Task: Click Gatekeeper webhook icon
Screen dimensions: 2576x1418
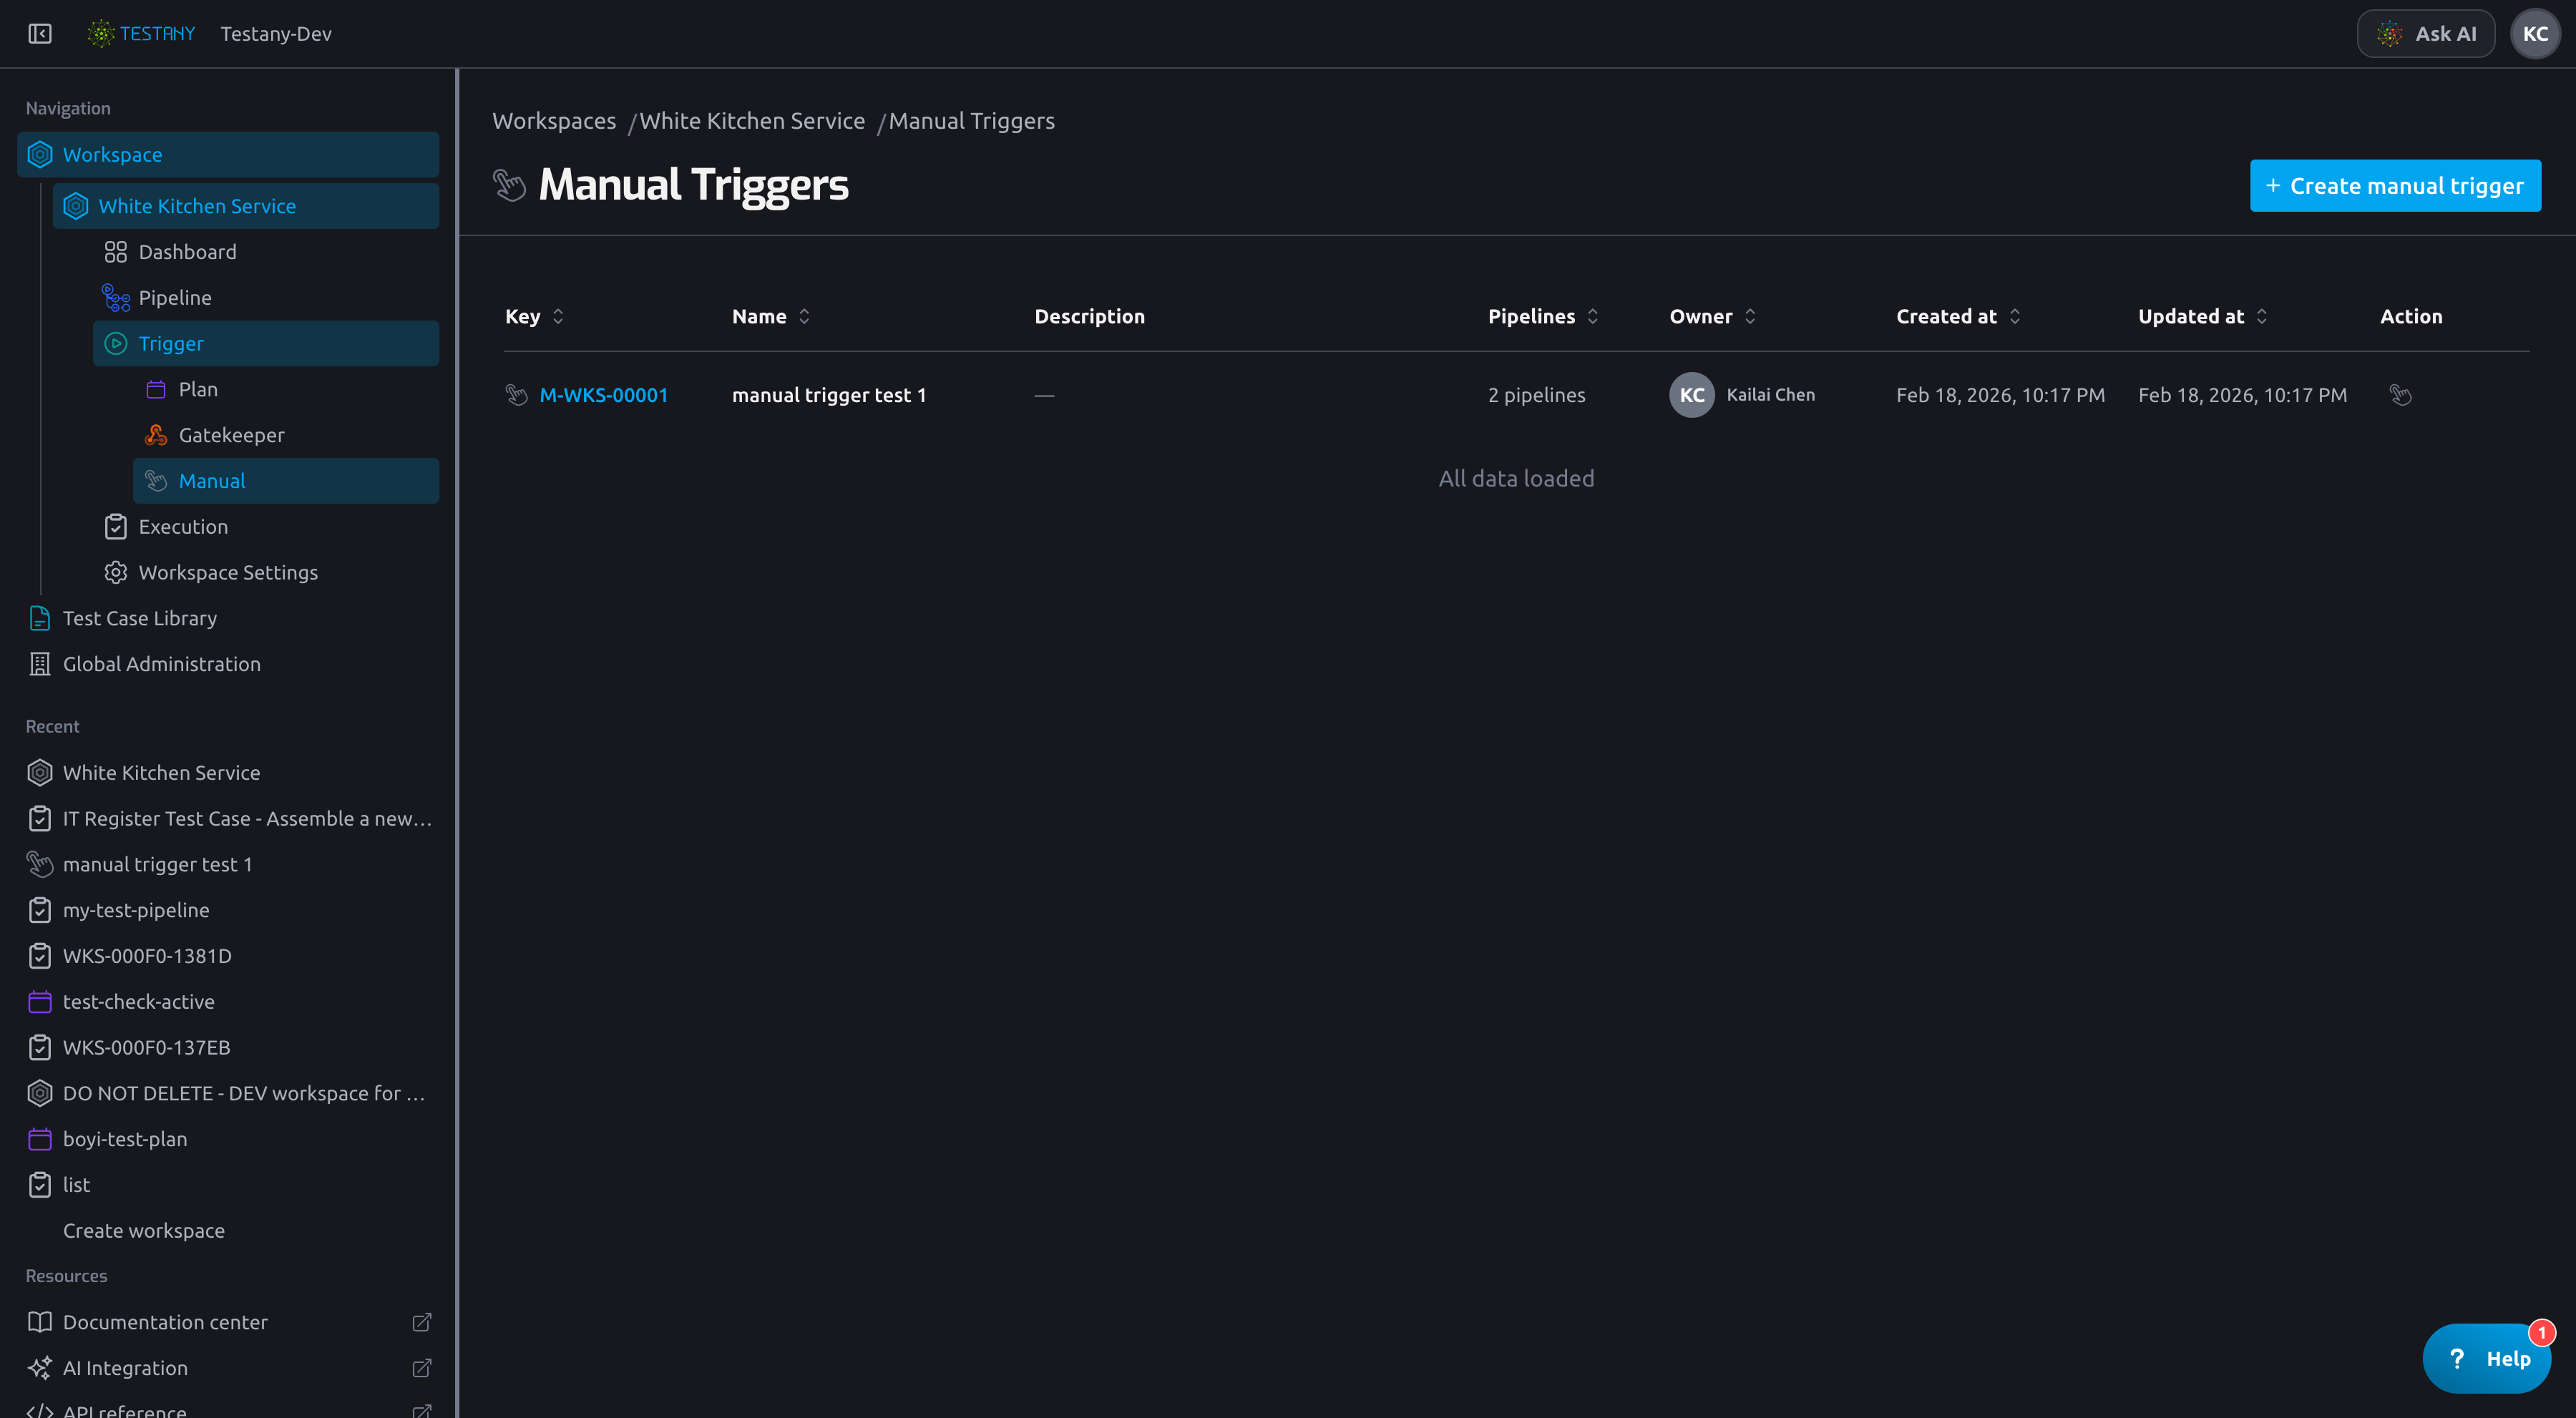Action: point(156,435)
